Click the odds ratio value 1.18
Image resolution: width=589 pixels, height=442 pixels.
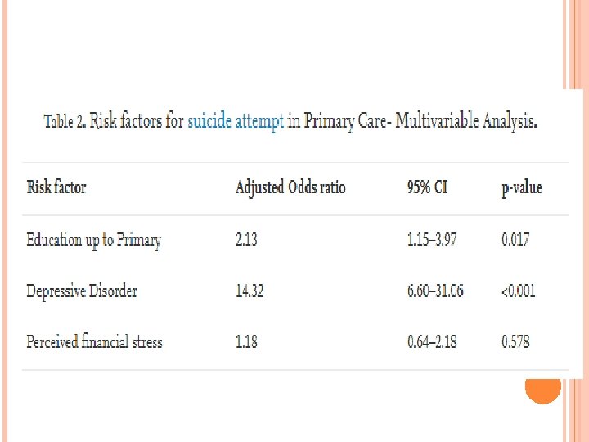pos(246,341)
